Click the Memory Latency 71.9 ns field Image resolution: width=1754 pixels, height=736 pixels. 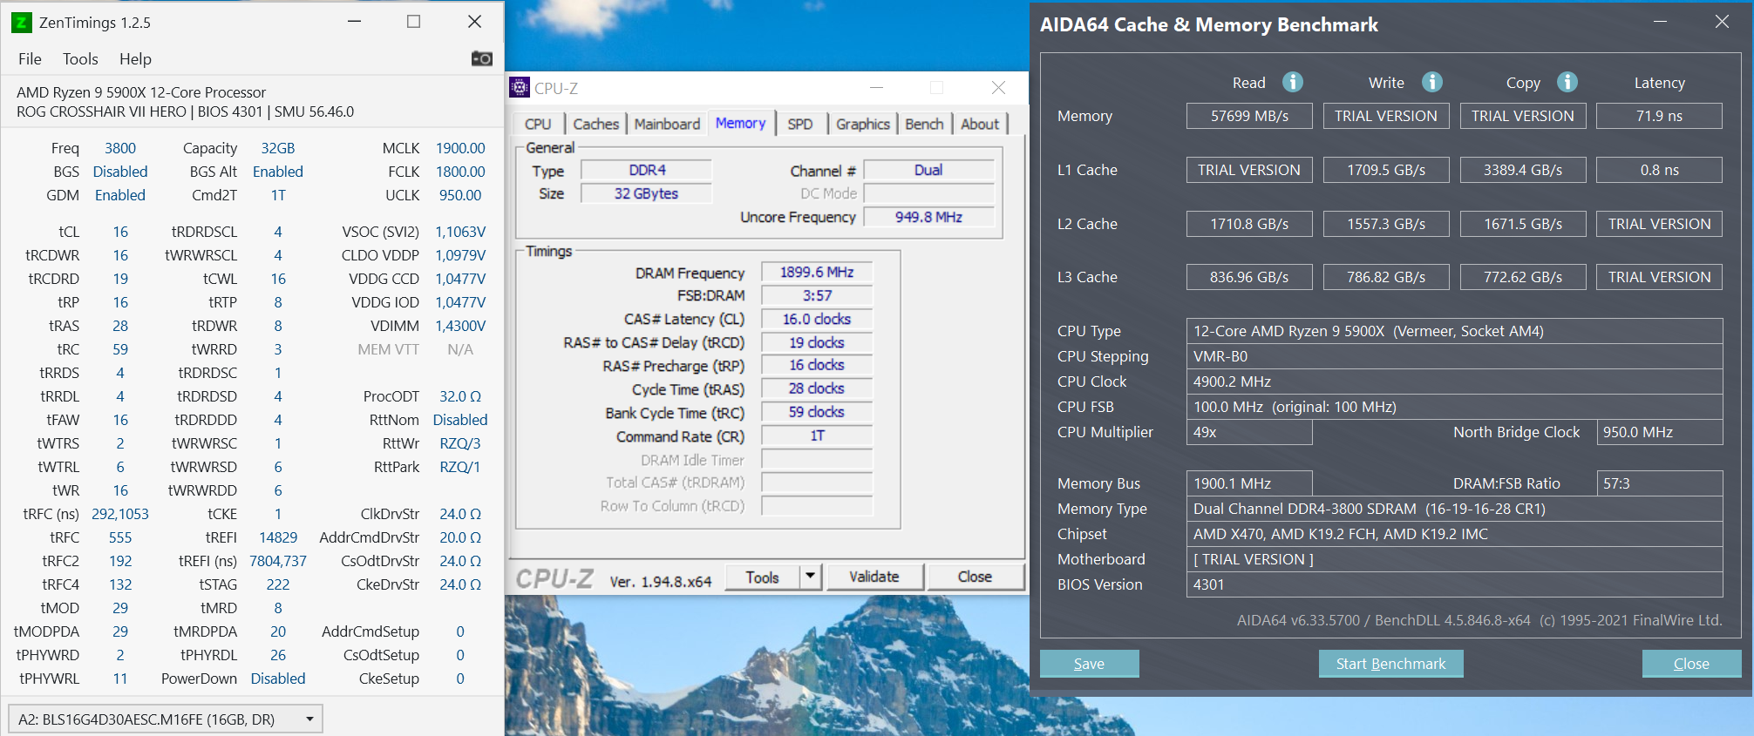[x=1659, y=116]
